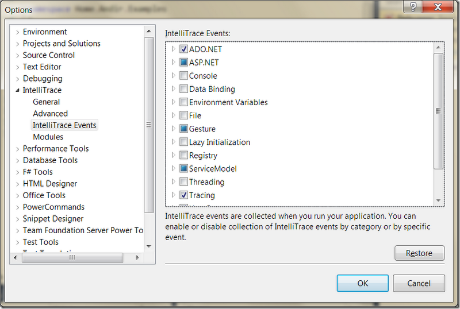Click the options tree horizontal scrollbar thumb
The height and width of the screenshot is (309, 460).
click(x=72, y=258)
